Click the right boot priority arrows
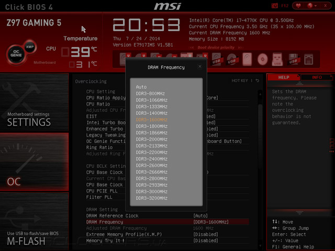Screen dimensions: 335x251 click(x=241, y=48)
